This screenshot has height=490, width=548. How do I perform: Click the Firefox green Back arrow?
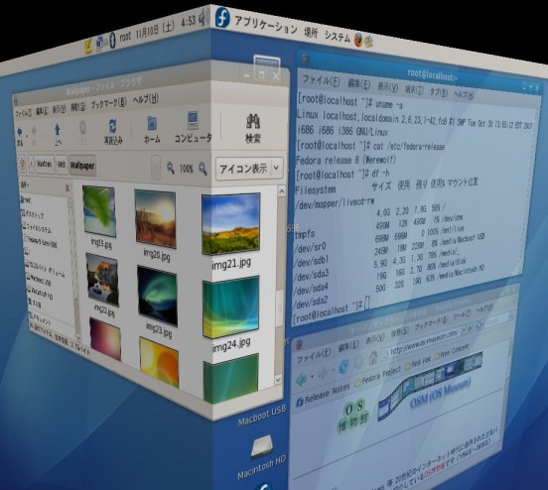pos(301,379)
